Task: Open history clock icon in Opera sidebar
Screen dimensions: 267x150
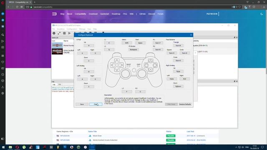Action: [3, 75]
